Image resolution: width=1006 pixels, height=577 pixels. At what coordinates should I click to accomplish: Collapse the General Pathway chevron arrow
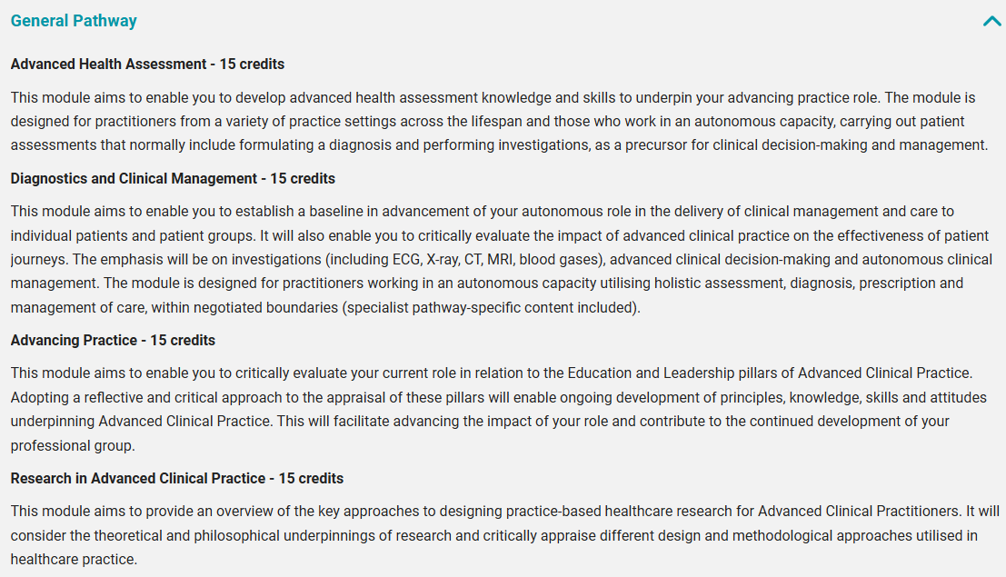(x=991, y=21)
